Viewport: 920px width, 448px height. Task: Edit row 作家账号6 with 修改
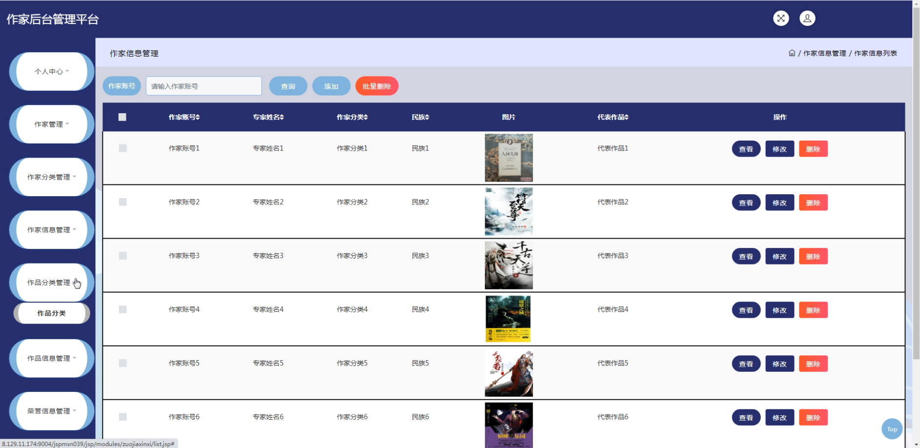pyautogui.click(x=780, y=417)
